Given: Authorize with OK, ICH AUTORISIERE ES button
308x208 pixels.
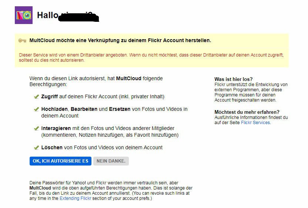Looking at the screenshot, I should [60, 161].
